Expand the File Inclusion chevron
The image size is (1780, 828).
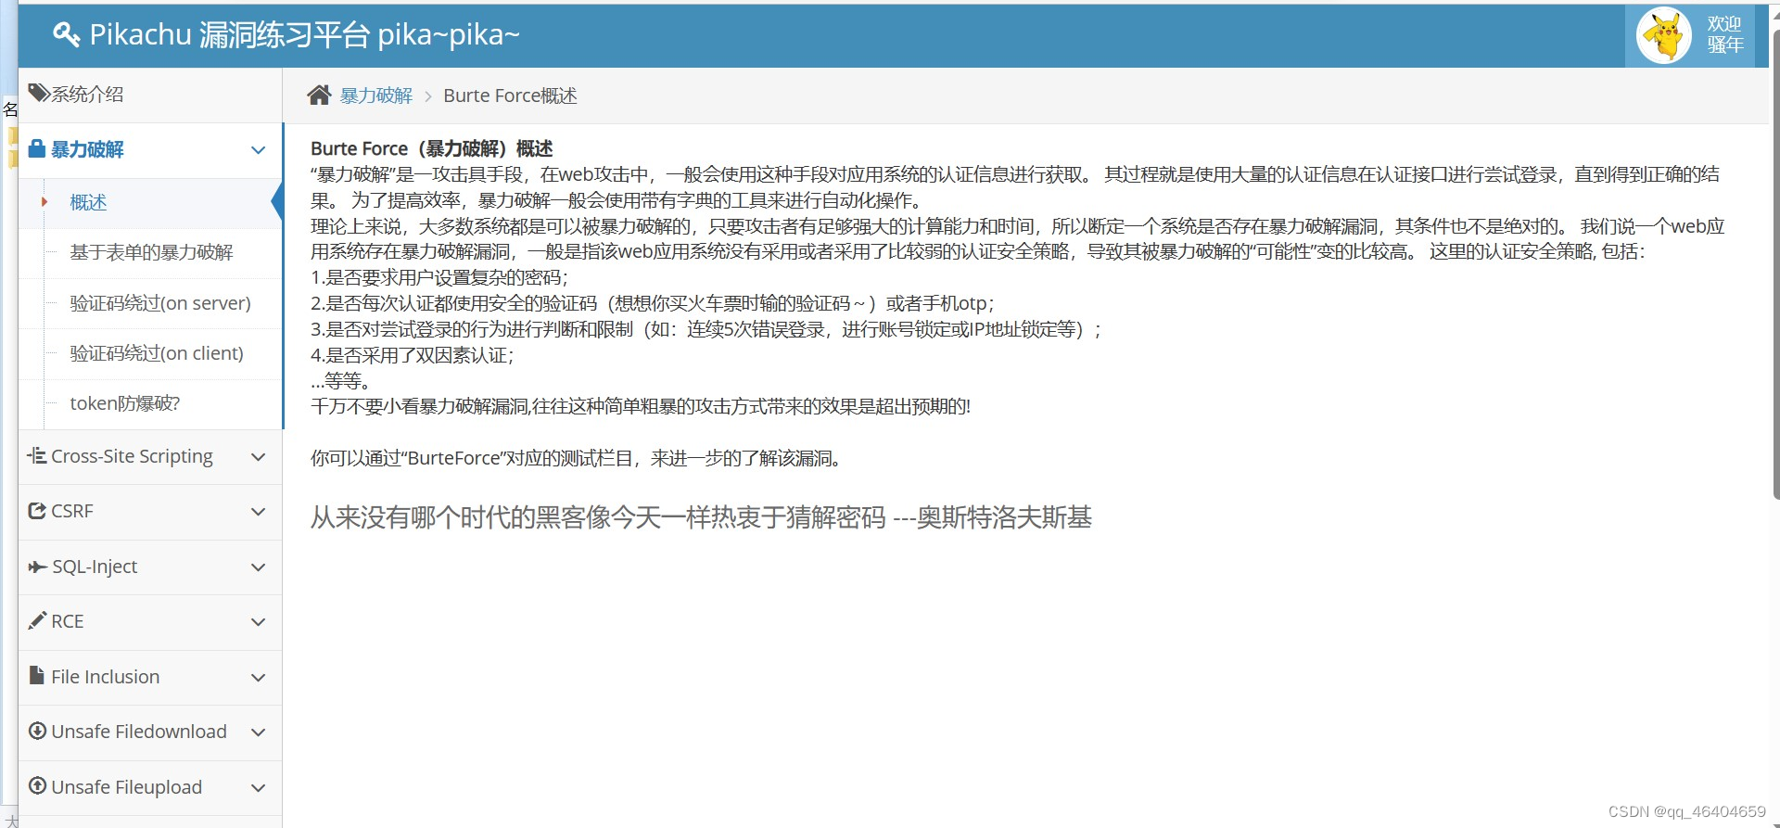click(259, 678)
